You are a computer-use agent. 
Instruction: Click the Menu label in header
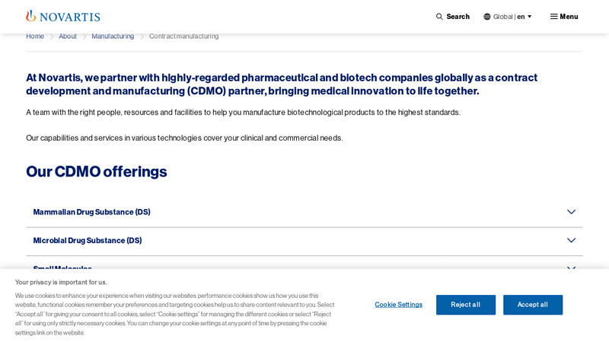tap(569, 17)
